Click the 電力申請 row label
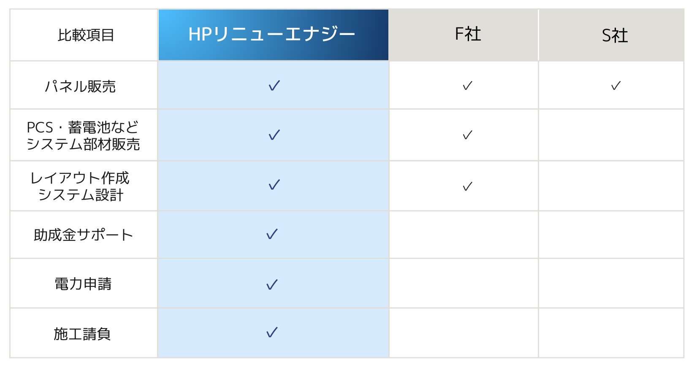Viewport: 694px width, 367px height. [83, 284]
